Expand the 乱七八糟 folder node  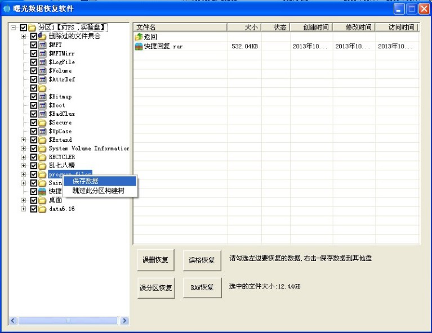tap(24, 166)
